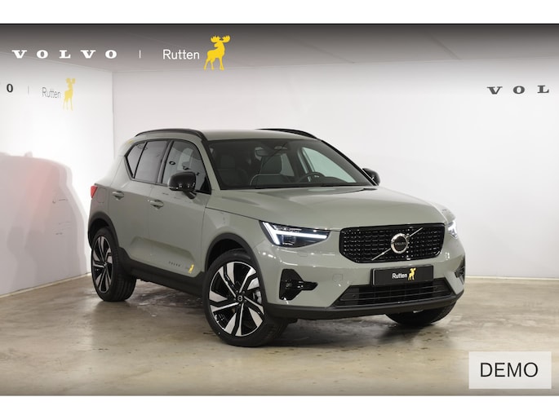Click the Volvo iron mark grille emblem

tap(399, 244)
